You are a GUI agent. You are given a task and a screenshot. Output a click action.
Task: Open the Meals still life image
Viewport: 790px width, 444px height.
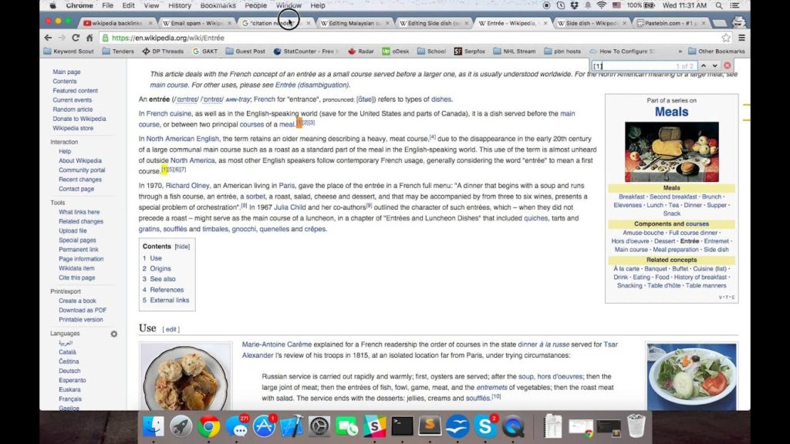(672, 152)
